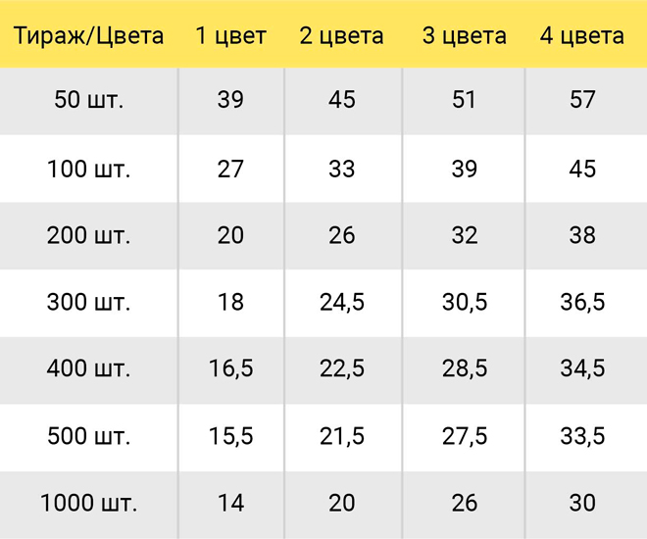Select the 4 цвета column header
This screenshot has width=647, height=539.
tap(582, 36)
